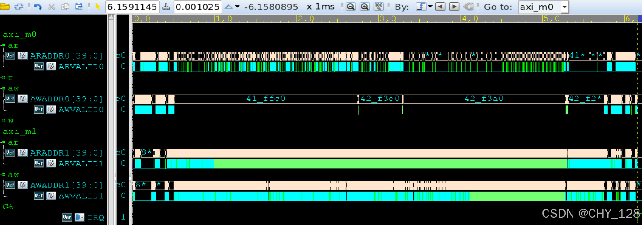The width and height of the screenshot is (642, 225).
Task: Select the axi_m0 group label
Action: click(19, 35)
